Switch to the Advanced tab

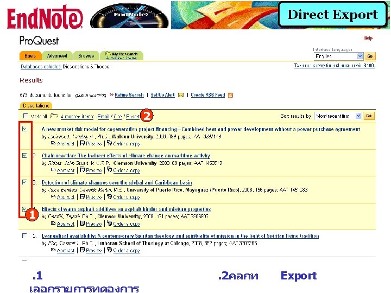[x=57, y=56]
